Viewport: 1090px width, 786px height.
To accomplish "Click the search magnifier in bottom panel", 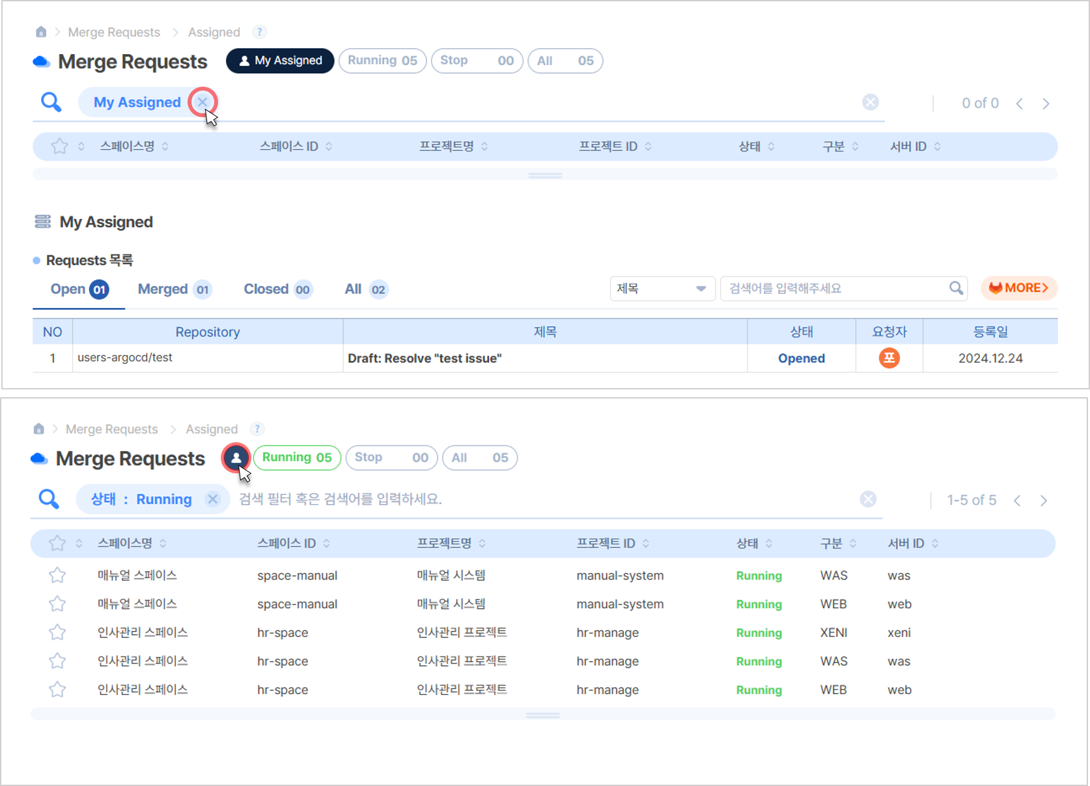I will (49, 499).
